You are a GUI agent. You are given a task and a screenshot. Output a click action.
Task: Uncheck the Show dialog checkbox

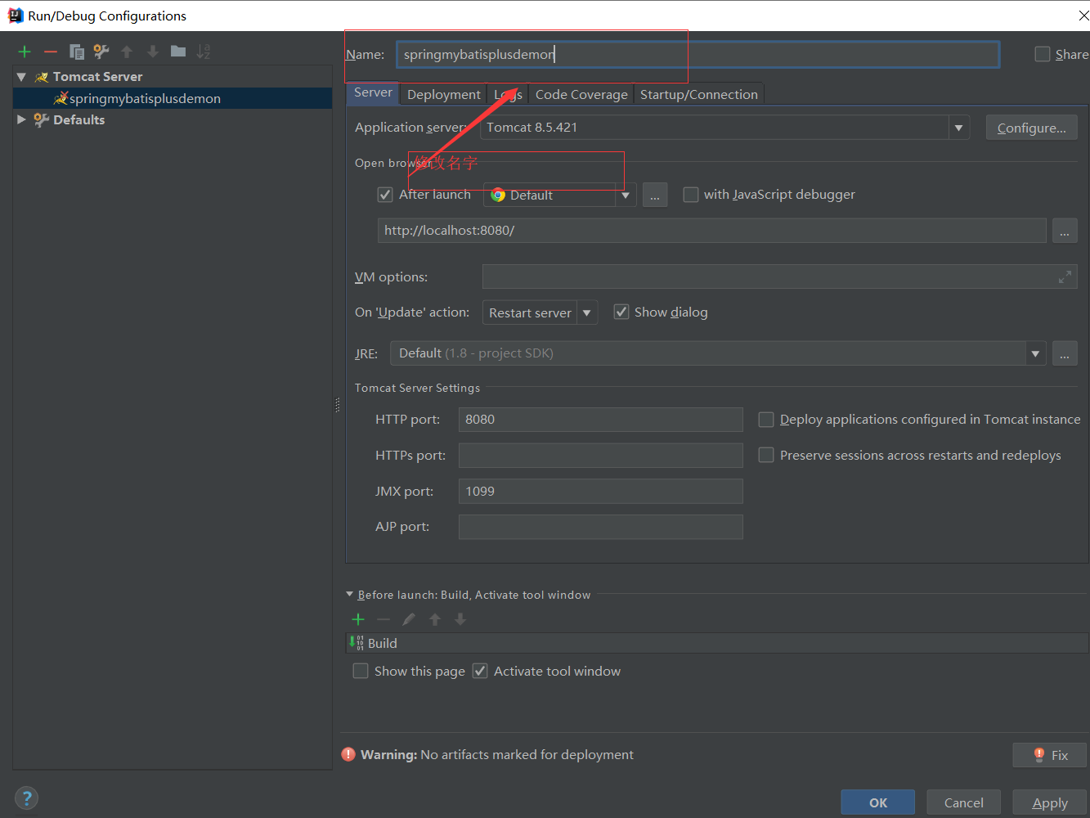[x=621, y=312]
